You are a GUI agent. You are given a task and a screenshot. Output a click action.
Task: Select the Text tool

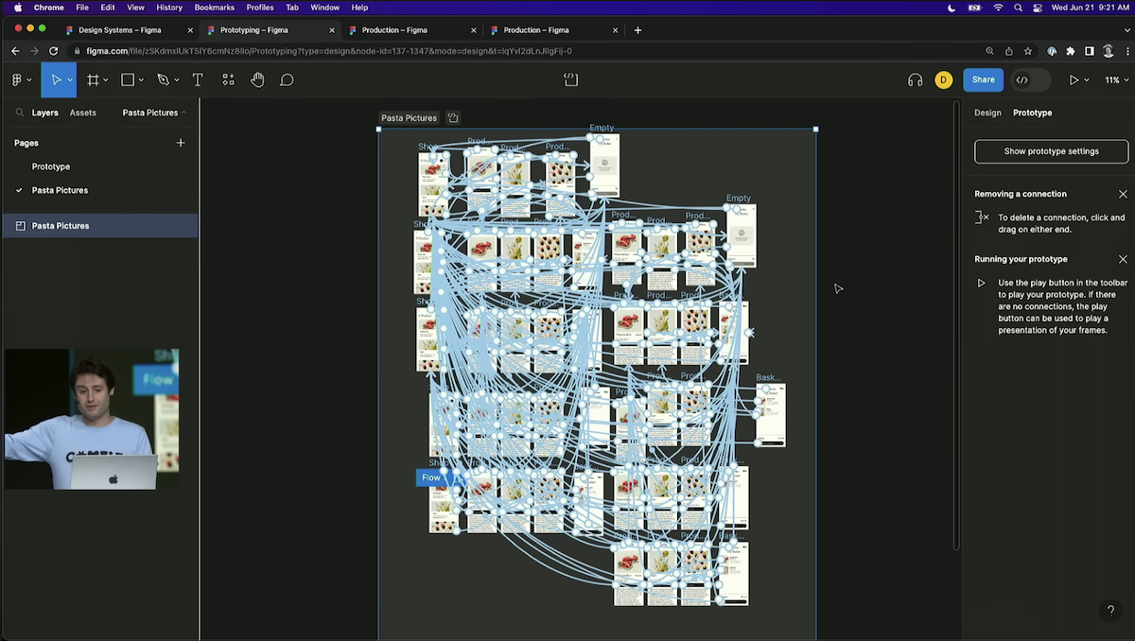(197, 79)
